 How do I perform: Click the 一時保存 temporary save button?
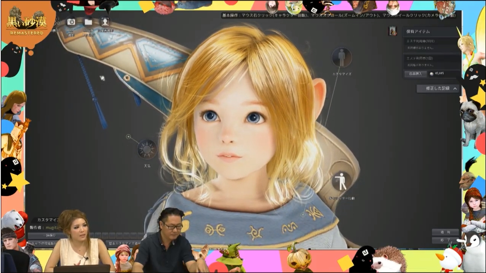tap(47, 235)
